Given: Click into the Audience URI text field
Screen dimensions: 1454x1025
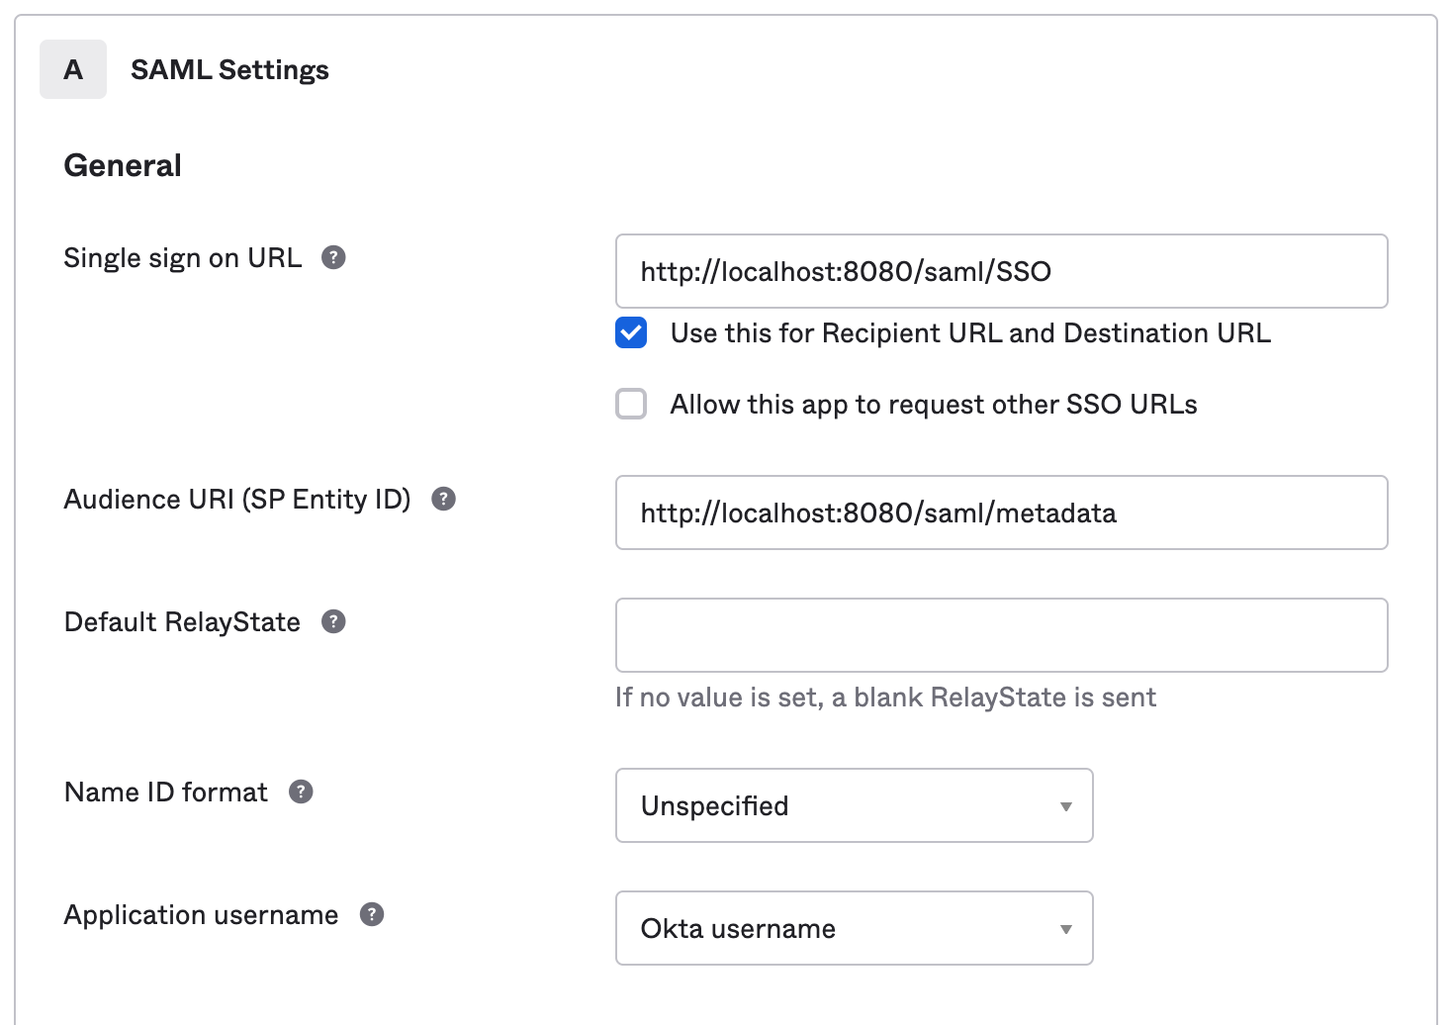Looking at the screenshot, I should (x=1001, y=512).
